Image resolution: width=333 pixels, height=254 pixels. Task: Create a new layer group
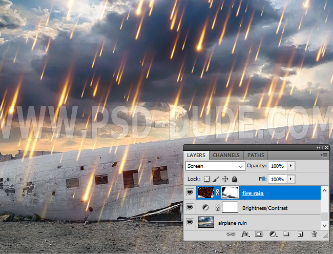tap(286, 234)
